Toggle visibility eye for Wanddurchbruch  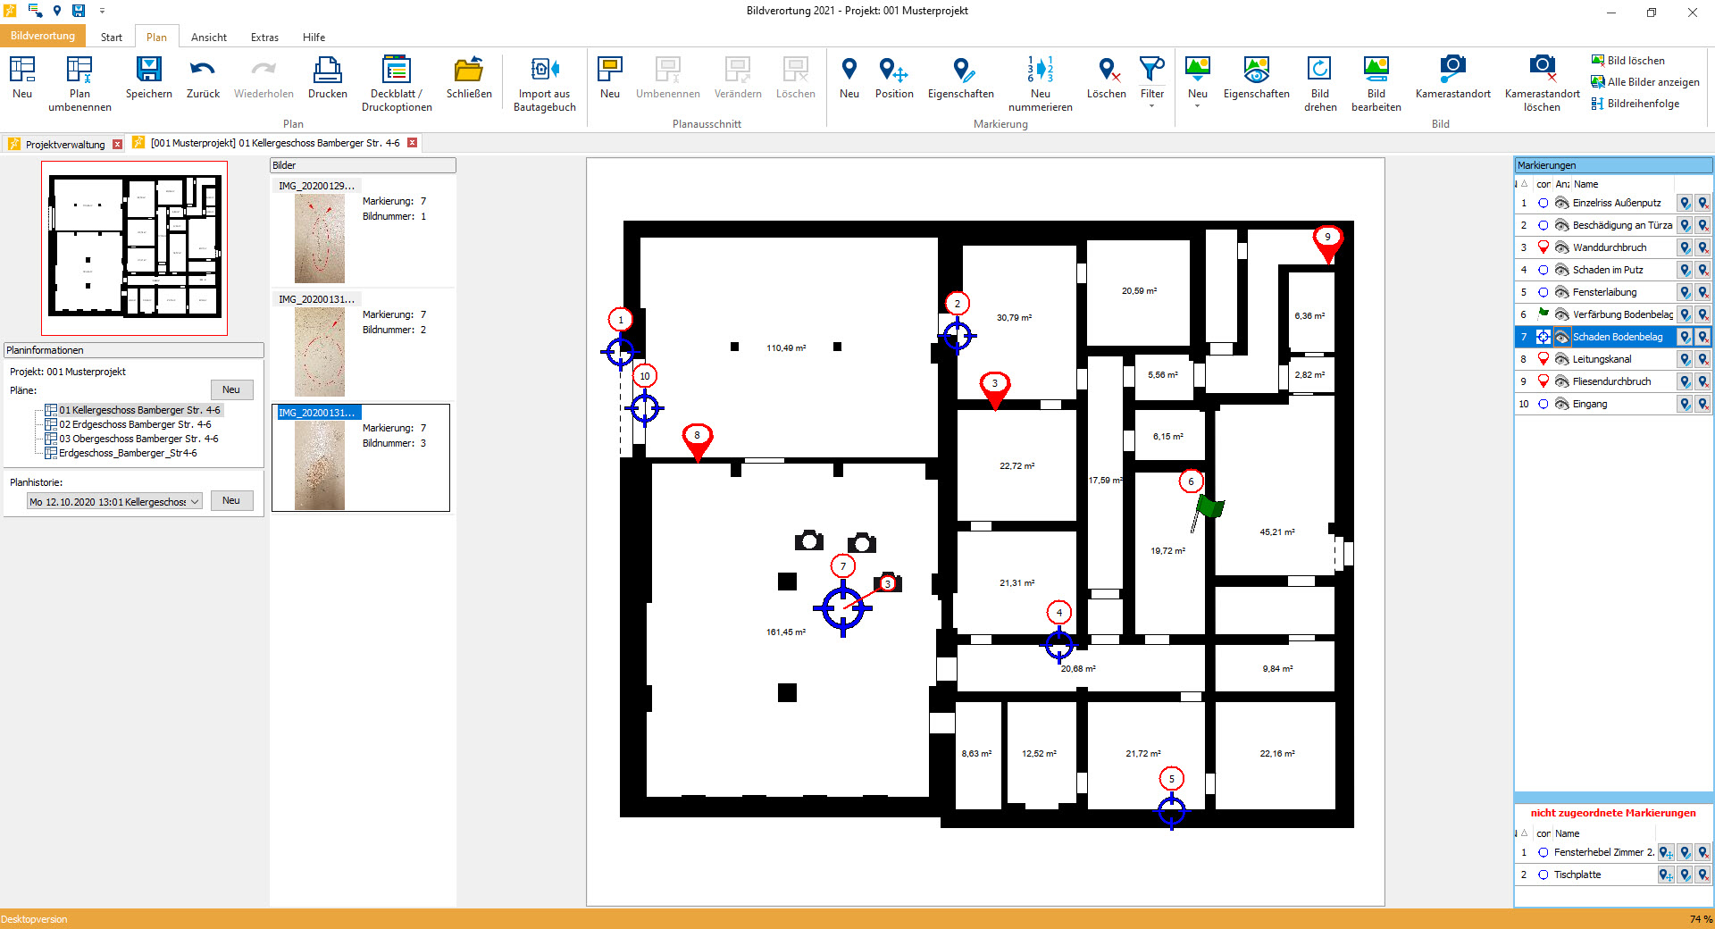click(1561, 247)
